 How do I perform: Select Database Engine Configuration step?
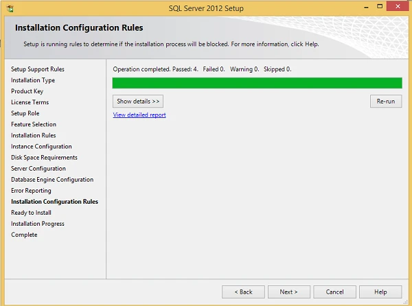(x=52, y=180)
